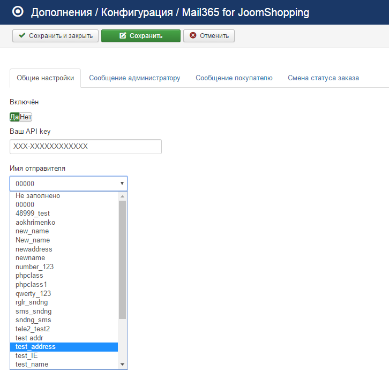Screen dimensions: 389x388
Task: Pick the test_name option
Action: [64, 364]
